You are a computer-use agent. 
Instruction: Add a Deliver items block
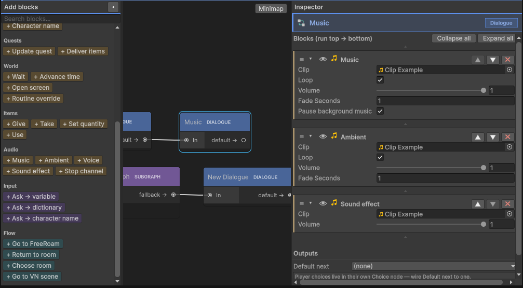coord(83,51)
